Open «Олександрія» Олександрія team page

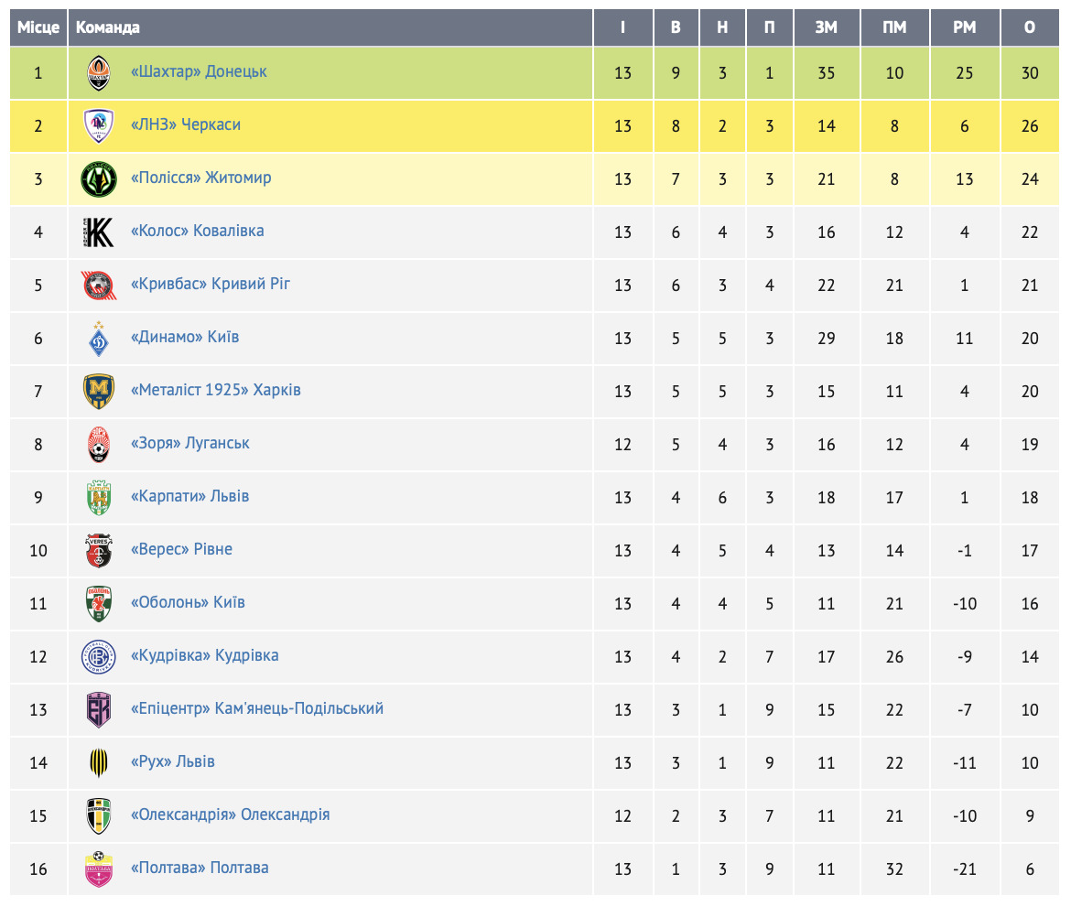[x=230, y=814]
